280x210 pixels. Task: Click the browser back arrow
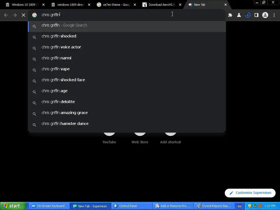6,15
